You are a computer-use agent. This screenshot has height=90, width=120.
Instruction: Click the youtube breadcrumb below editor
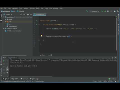(43, 55)
